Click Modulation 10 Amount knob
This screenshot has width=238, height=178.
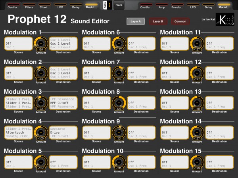coord(119,162)
